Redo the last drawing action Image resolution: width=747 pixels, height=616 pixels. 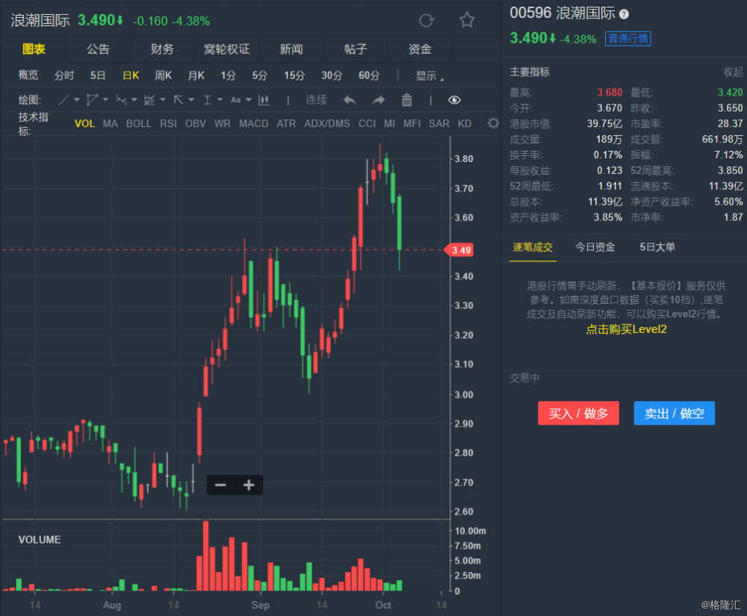click(378, 100)
